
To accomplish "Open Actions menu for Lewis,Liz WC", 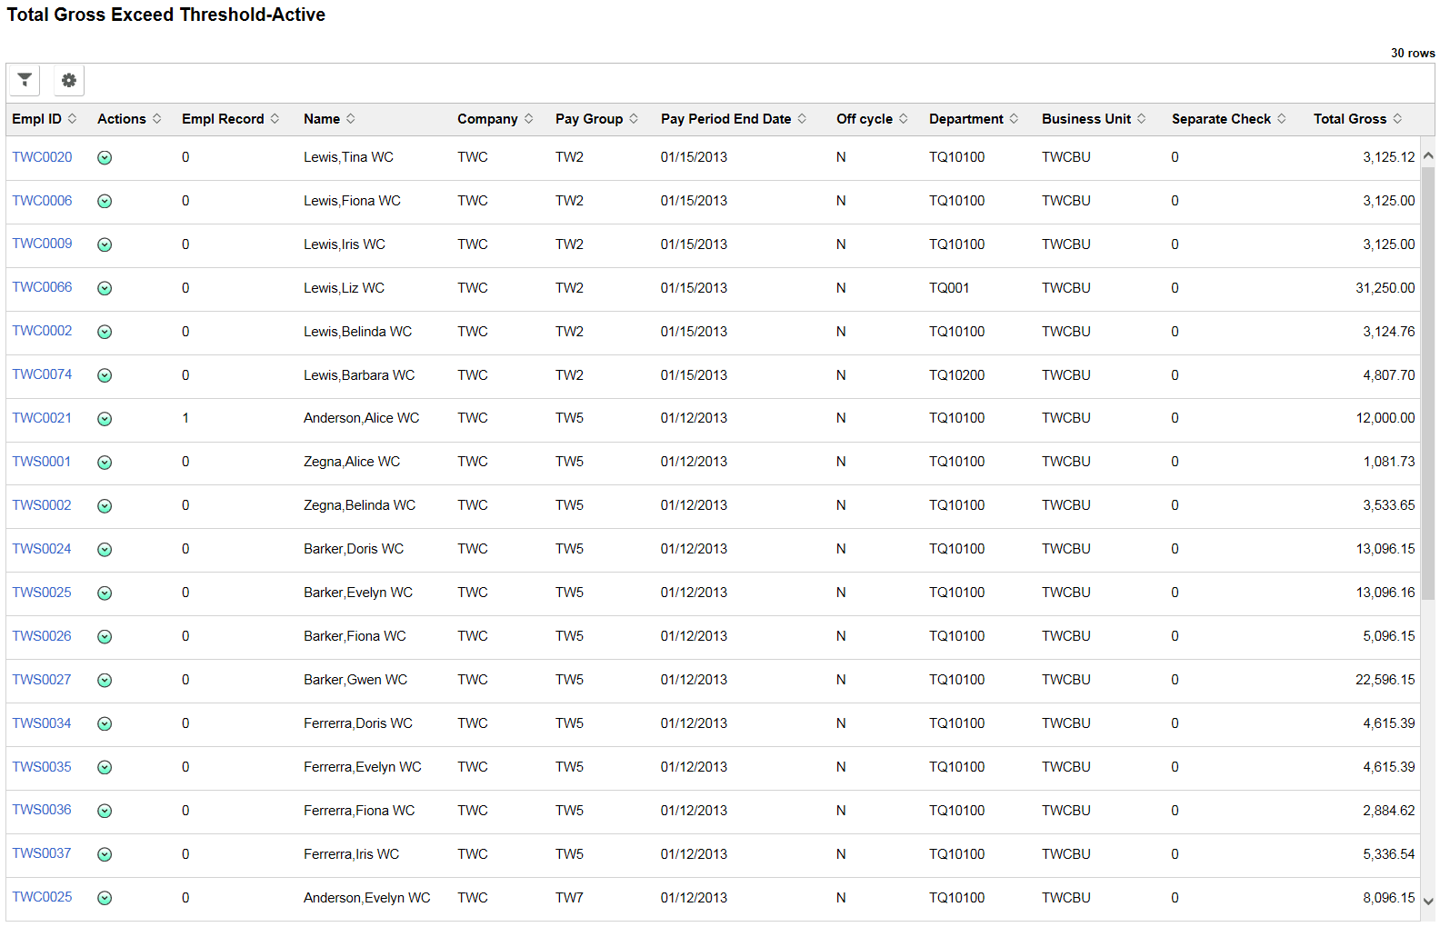I will click(105, 288).
